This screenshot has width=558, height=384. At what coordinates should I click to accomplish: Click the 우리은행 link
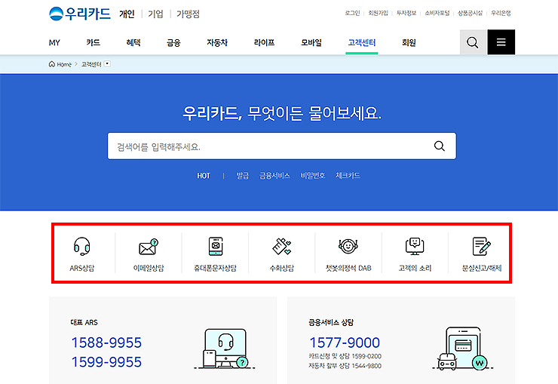(x=501, y=13)
